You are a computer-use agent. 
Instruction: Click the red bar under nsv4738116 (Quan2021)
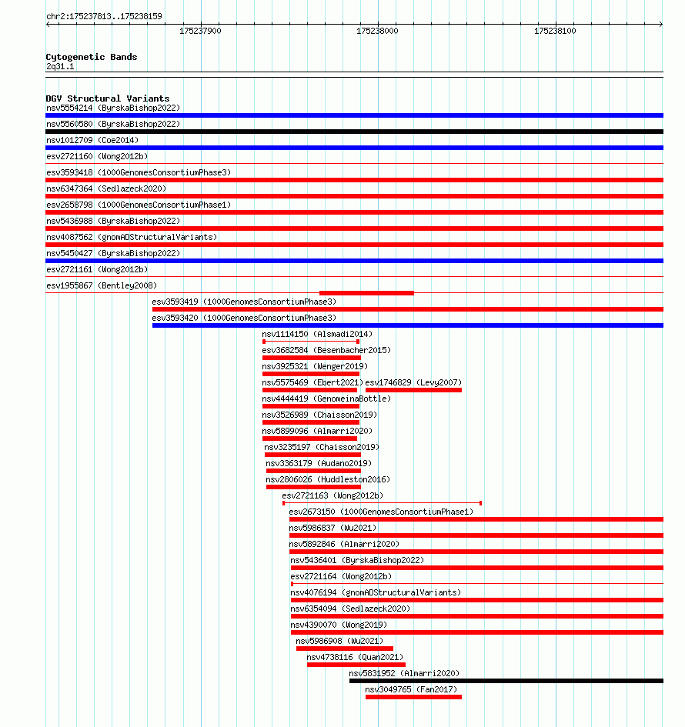(x=356, y=665)
